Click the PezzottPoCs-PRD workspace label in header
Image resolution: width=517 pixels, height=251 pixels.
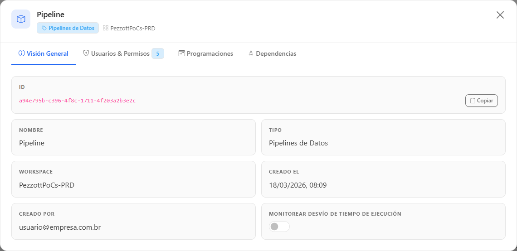pos(133,29)
